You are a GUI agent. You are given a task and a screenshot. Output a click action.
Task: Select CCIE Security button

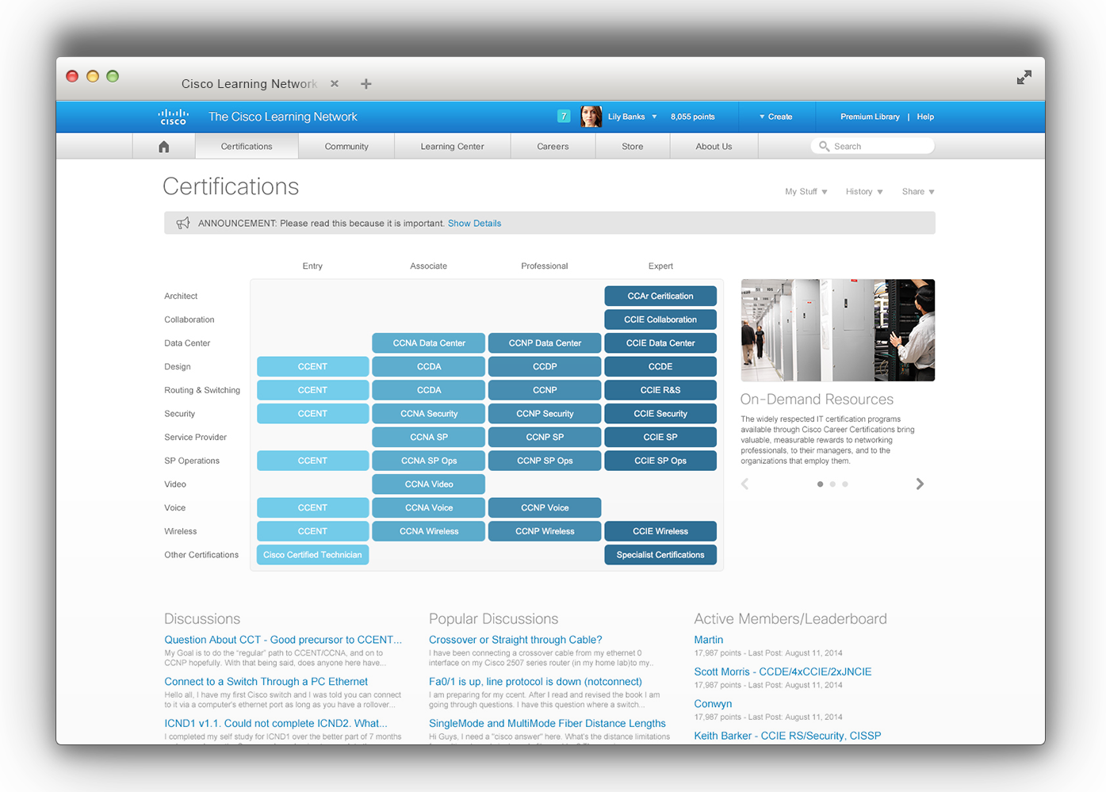tap(660, 414)
